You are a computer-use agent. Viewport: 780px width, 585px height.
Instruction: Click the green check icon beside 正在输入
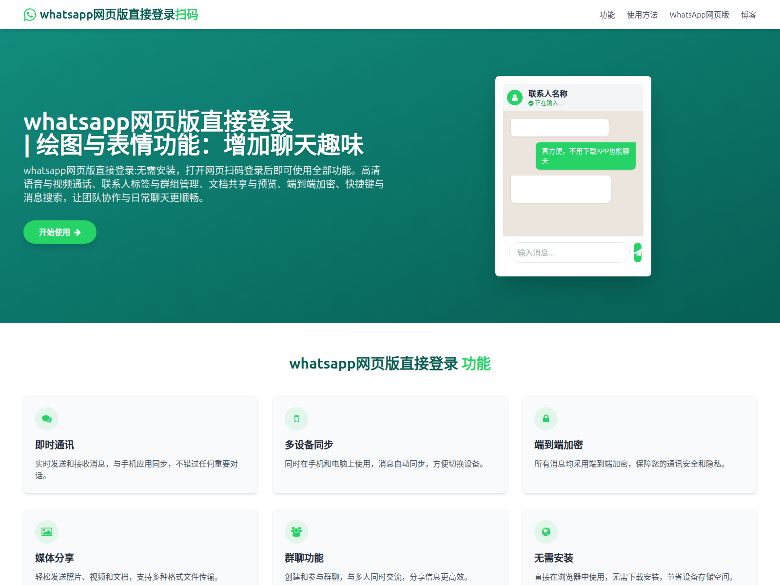(531, 103)
